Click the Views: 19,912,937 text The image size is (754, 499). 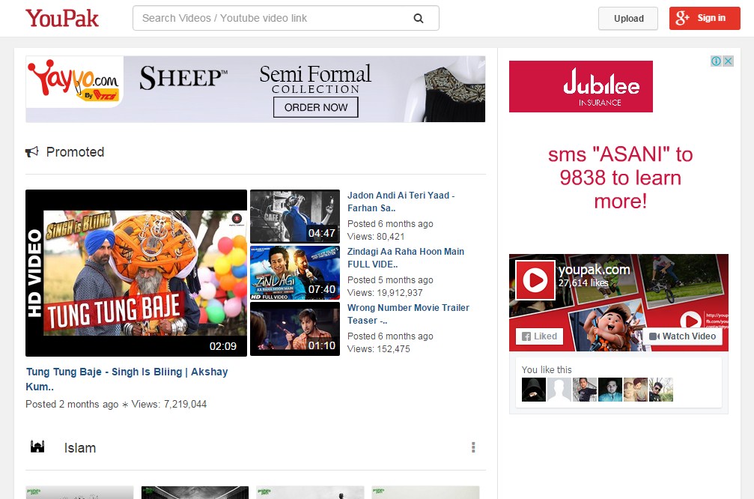(x=385, y=292)
